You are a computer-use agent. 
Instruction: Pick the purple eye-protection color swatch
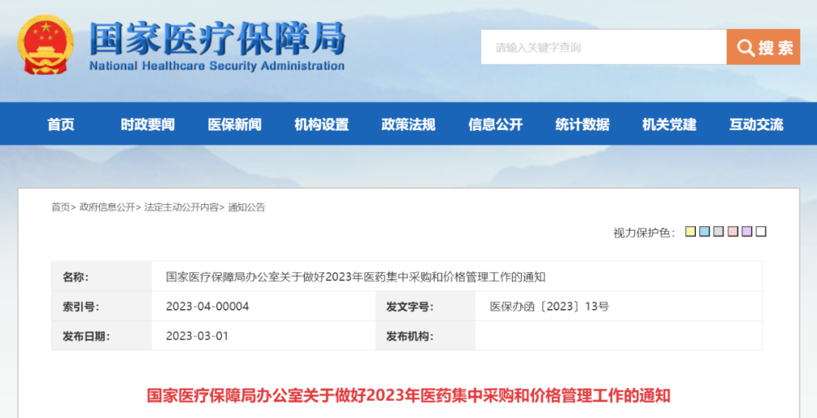(747, 232)
